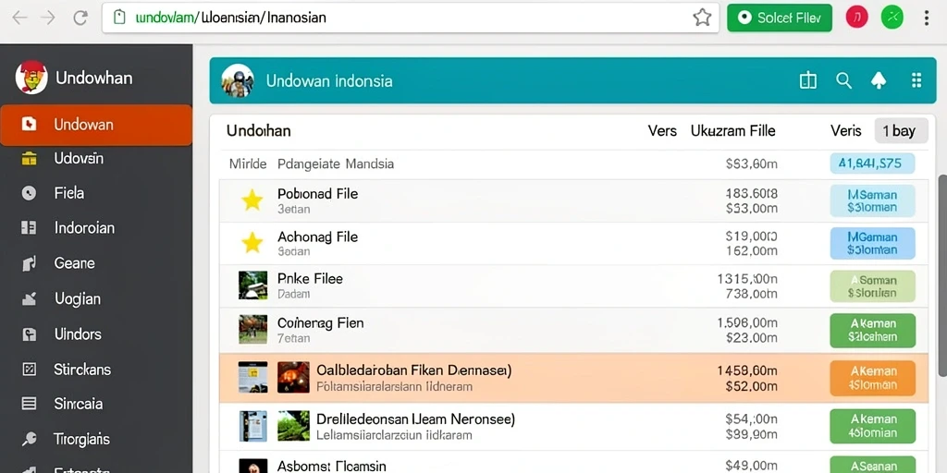
Task: Open Indoroian in the sidebar
Action: point(84,228)
